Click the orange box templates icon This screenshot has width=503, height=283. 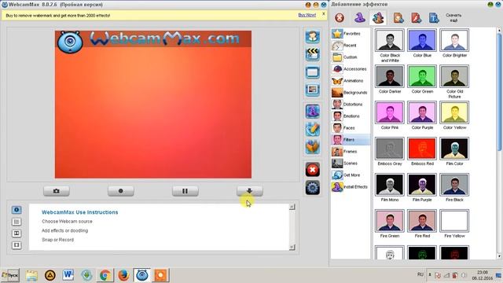313,147
